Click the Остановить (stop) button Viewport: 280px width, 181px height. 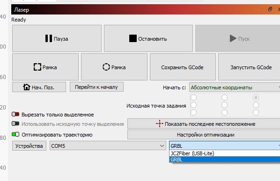tap(148, 38)
